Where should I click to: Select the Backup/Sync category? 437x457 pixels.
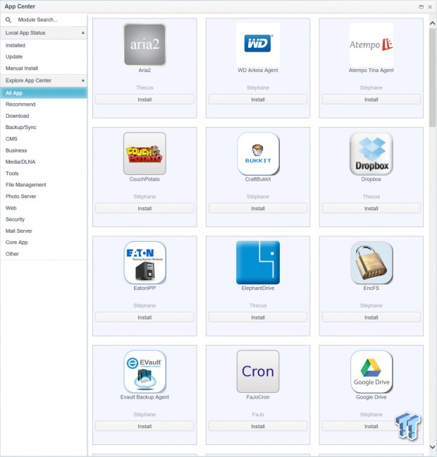[x=20, y=128]
